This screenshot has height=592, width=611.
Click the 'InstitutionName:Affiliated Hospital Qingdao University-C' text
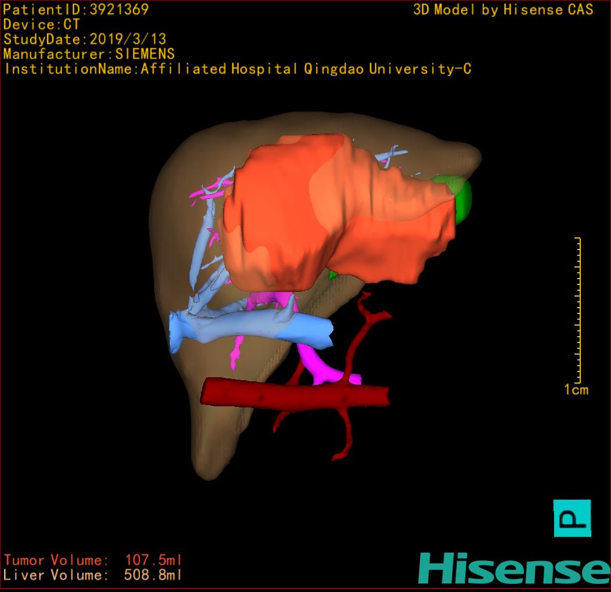coord(238,69)
